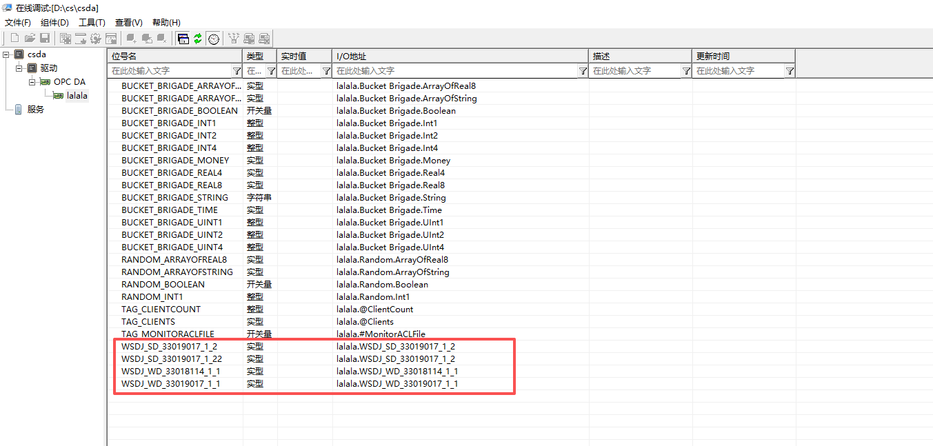Sort by 位号名 column header
Image resolution: width=933 pixels, height=446 pixels.
175,57
